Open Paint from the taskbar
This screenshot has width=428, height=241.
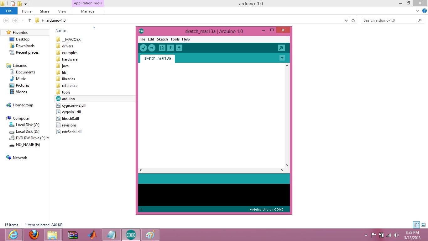150,235
